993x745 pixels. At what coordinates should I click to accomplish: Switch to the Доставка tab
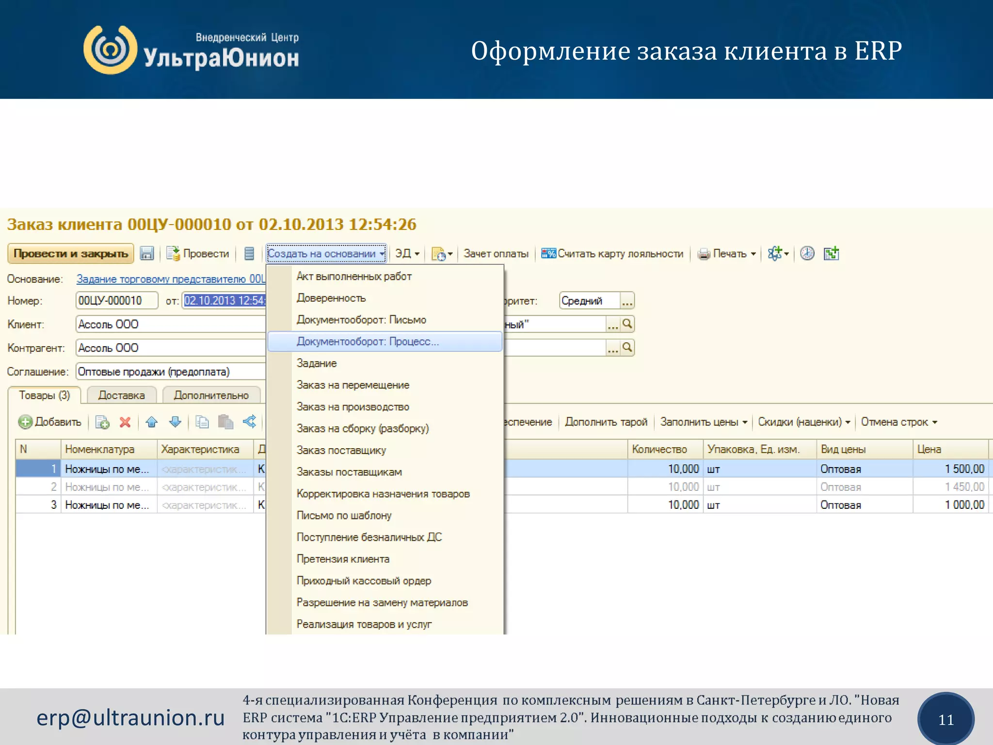(x=122, y=395)
